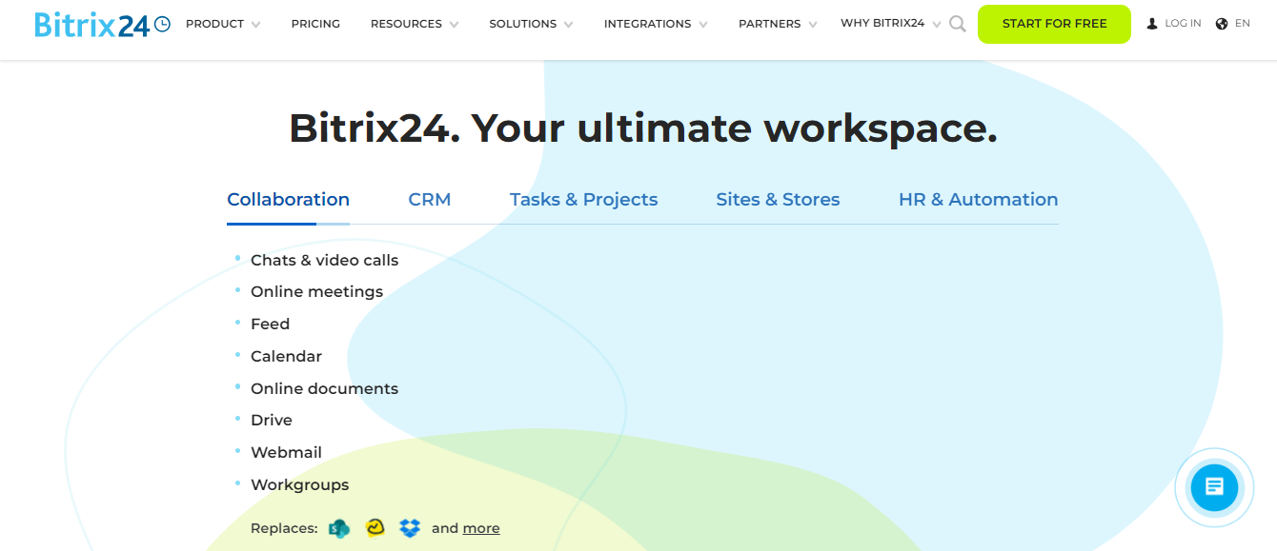The width and height of the screenshot is (1277, 551).
Task: Switch to the HR & Automation tab
Action: pos(978,199)
